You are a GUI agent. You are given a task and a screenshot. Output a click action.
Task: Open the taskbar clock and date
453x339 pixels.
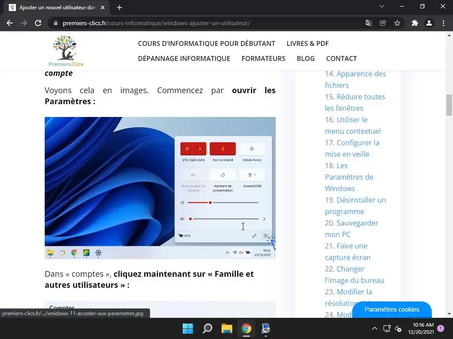(x=421, y=328)
